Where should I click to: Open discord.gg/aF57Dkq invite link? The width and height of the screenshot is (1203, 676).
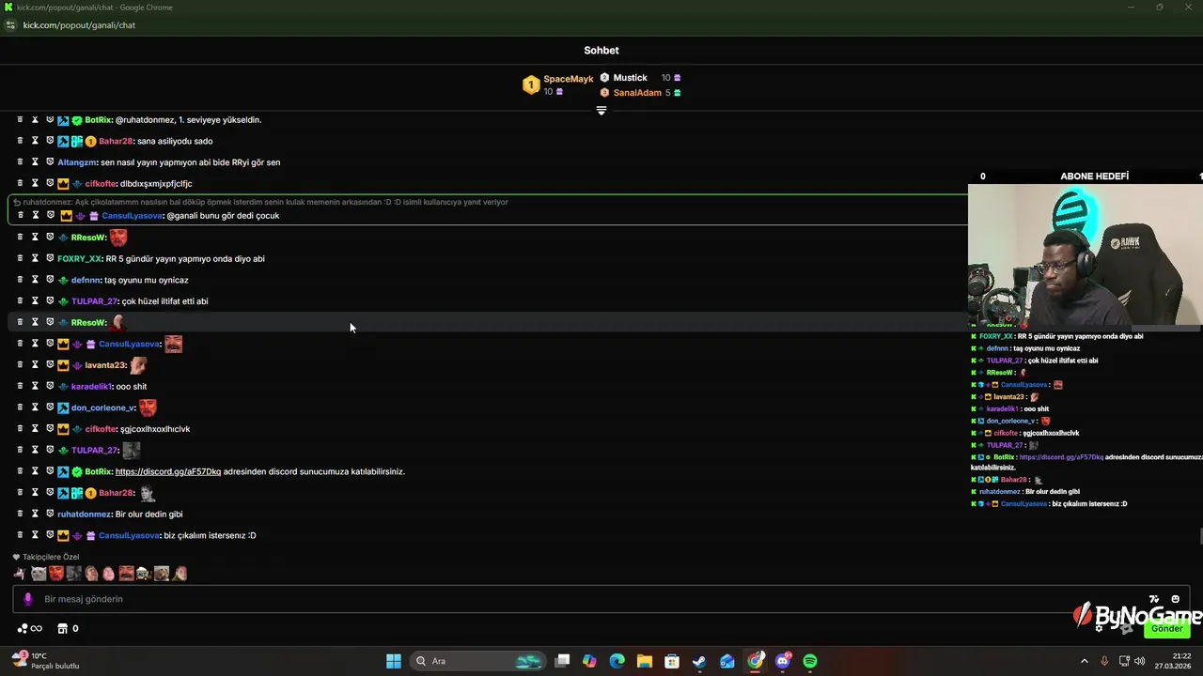[x=168, y=471]
